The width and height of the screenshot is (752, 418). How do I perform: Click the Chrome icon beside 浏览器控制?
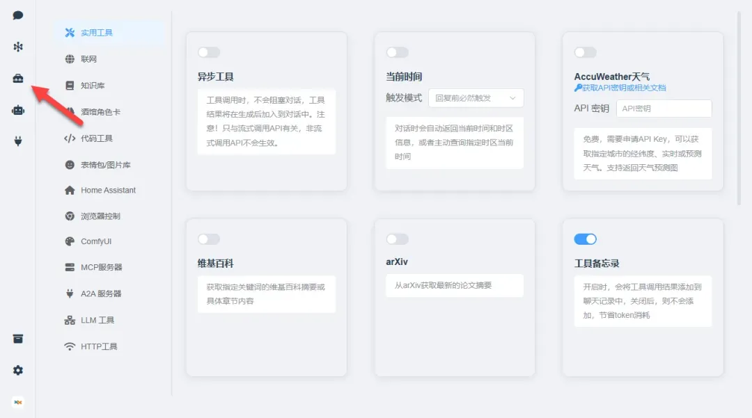point(70,216)
